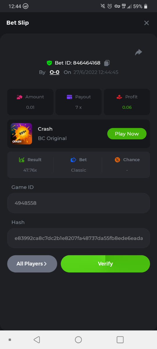Tap the Android home circle button
The width and height of the screenshot is (157, 349).
tap(78, 340)
